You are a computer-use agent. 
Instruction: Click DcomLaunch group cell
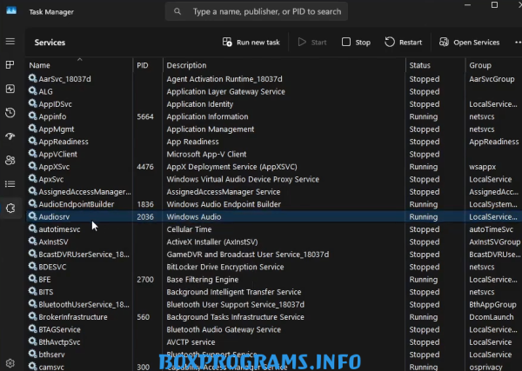pos(492,317)
